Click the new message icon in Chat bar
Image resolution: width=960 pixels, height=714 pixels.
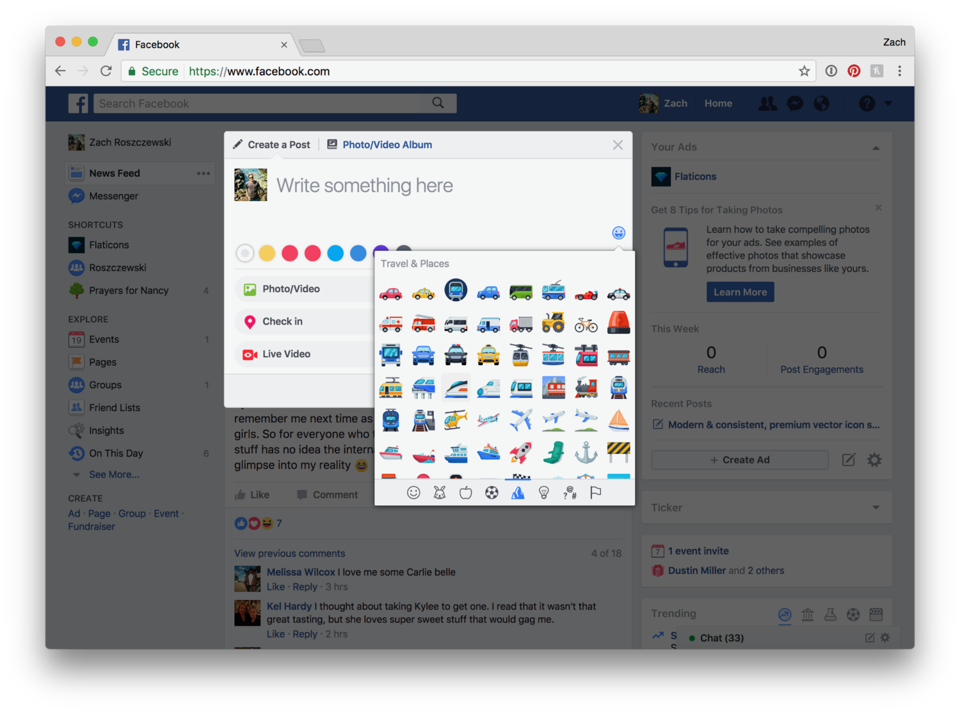coord(870,638)
